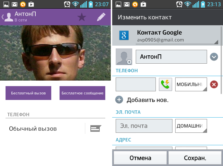Tap the plus icon for Добавить нов.

point(119,100)
